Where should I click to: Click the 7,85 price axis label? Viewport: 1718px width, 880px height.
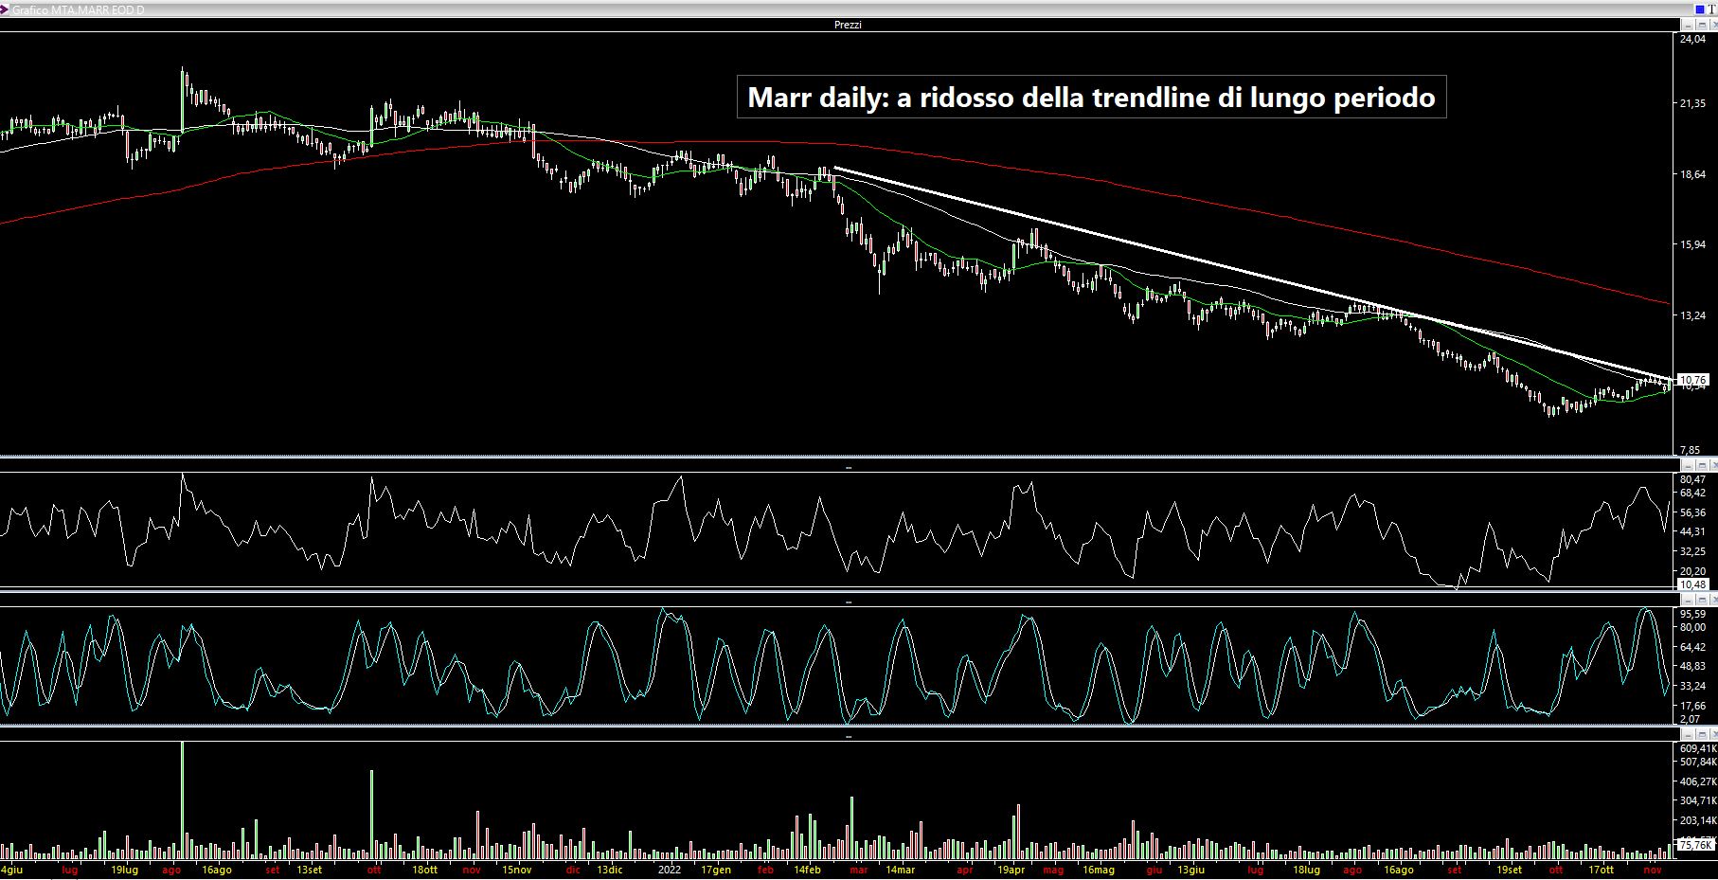[1691, 450]
